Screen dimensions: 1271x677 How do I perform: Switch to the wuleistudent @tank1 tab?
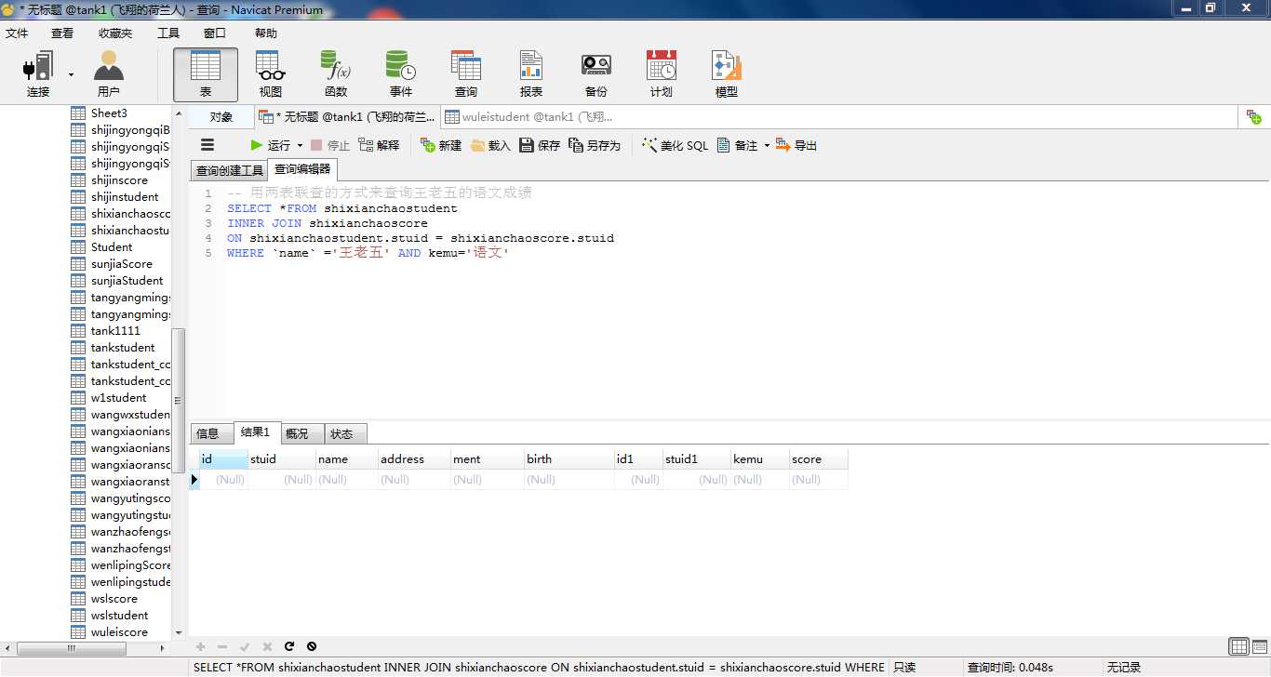(x=529, y=117)
